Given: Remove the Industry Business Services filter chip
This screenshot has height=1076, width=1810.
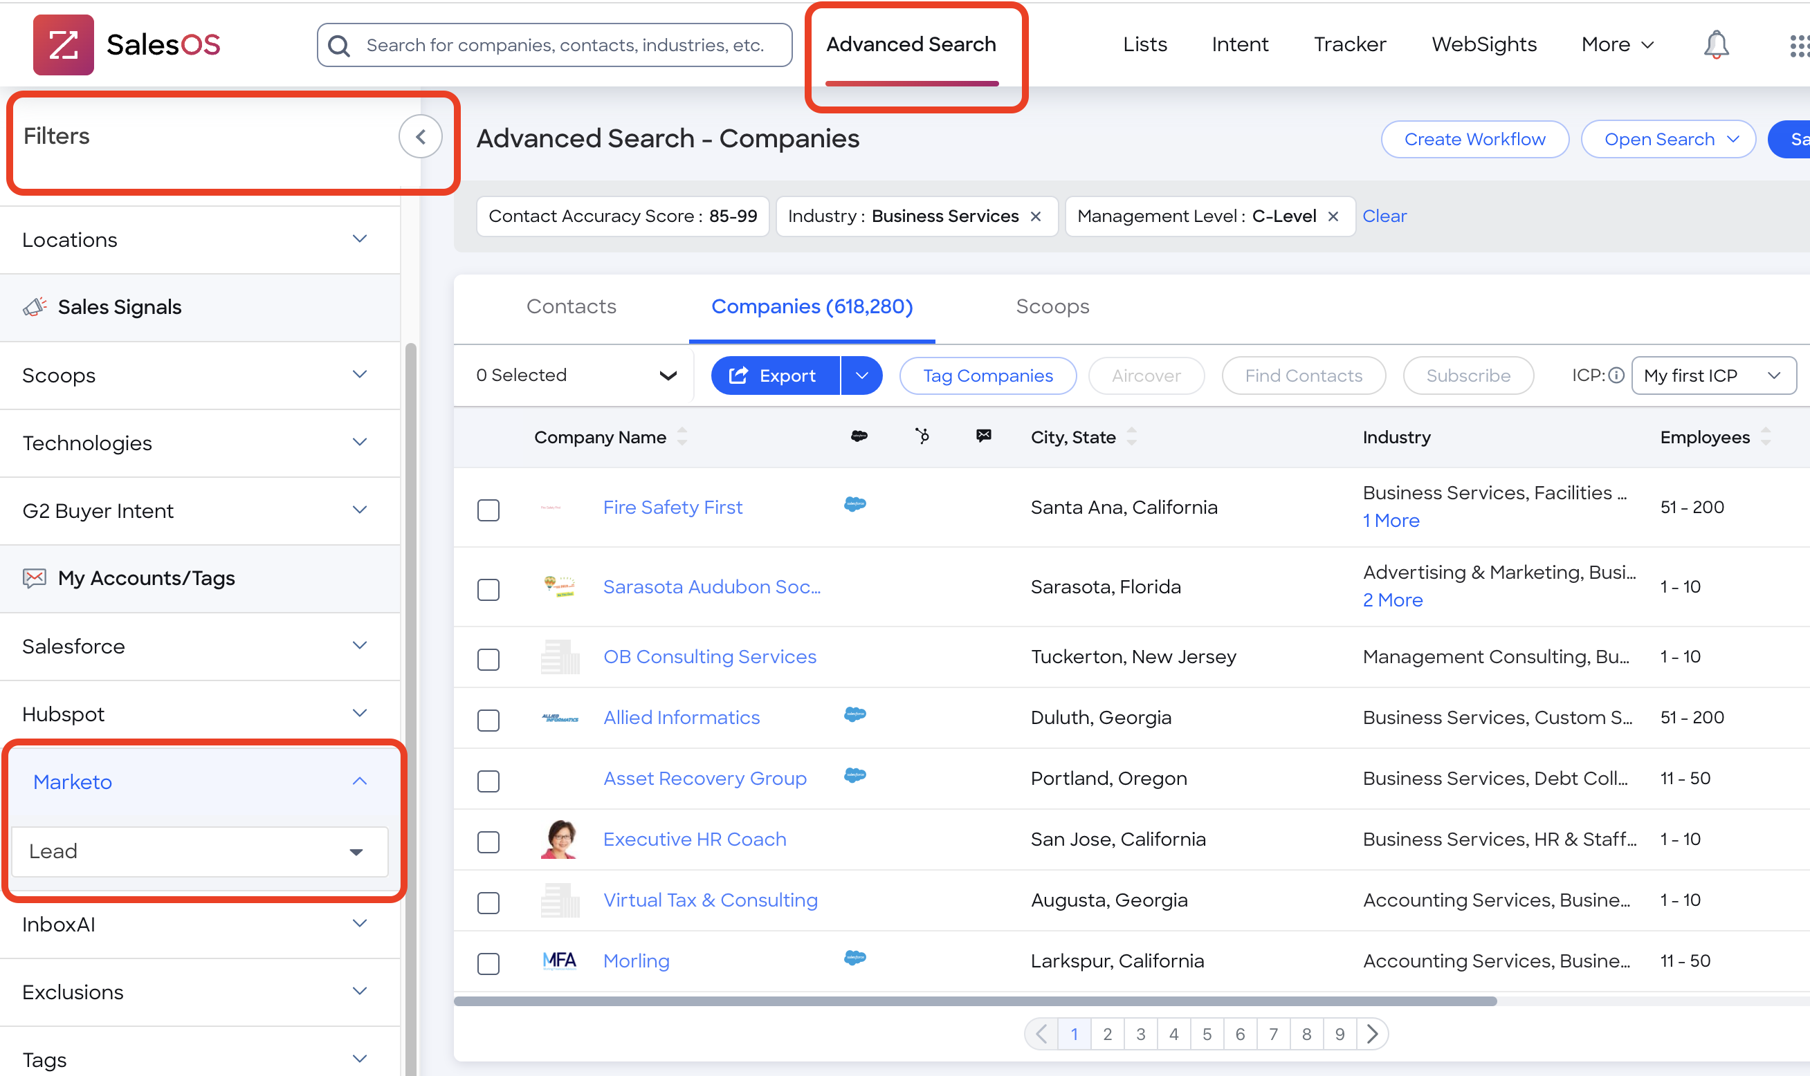Looking at the screenshot, I should [1035, 217].
